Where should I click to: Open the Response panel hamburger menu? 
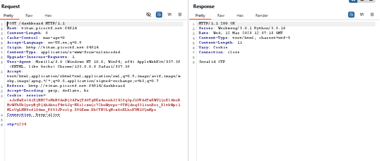(372, 15)
